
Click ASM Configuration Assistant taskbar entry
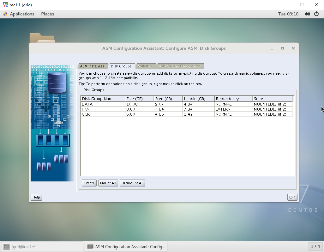pos(126,246)
